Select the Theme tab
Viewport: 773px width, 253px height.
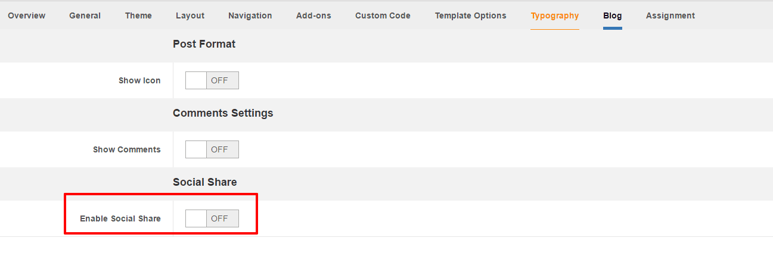tap(138, 16)
